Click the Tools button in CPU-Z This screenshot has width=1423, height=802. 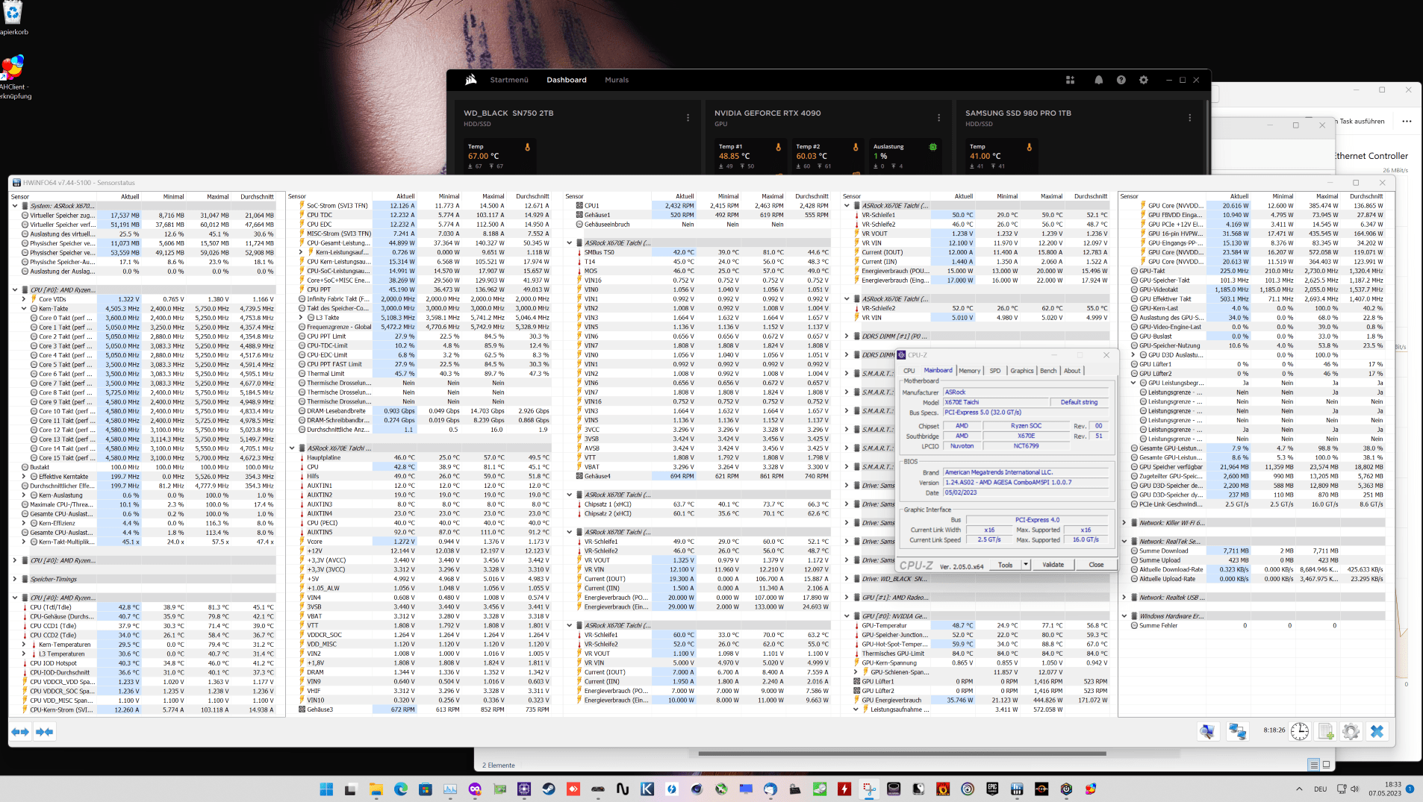[x=1006, y=565]
